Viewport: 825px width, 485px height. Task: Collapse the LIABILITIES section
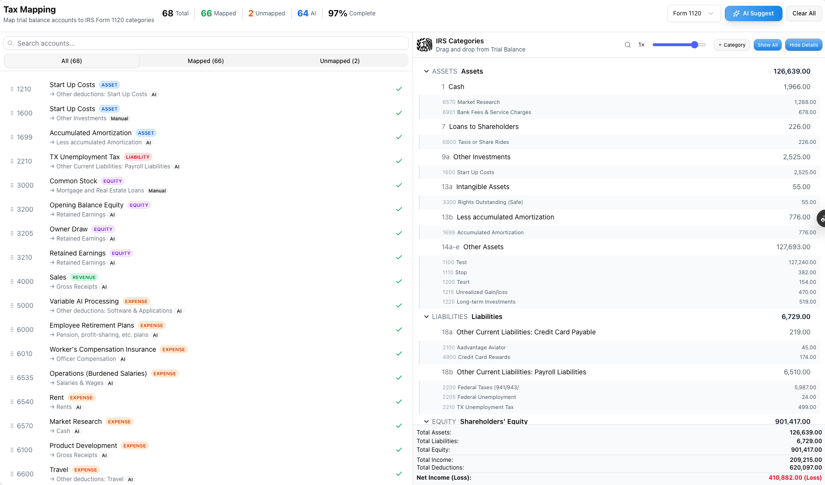(426, 317)
